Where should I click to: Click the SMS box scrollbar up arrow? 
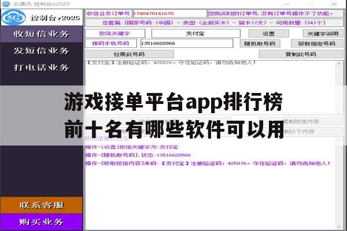point(339,64)
